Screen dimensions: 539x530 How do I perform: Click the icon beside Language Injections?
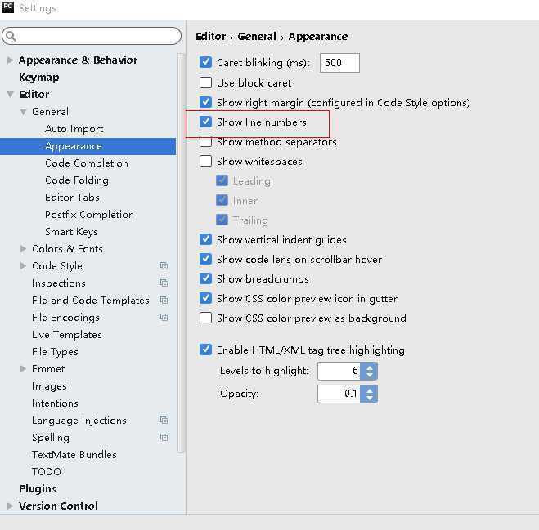click(x=164, y=420)
